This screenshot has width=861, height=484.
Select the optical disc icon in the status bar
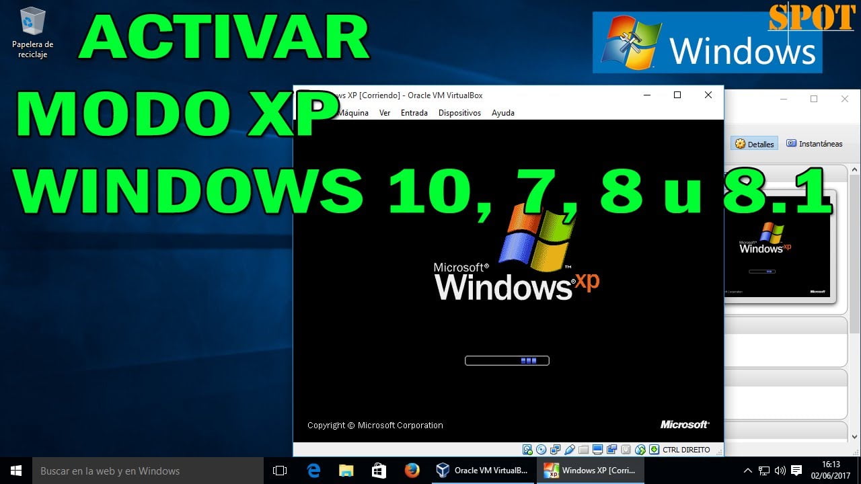(x=541, y=449)
